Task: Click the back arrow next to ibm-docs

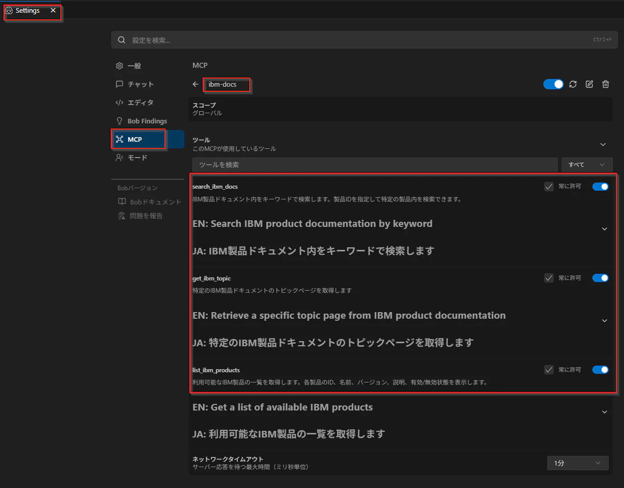Action: coord(196,85)
